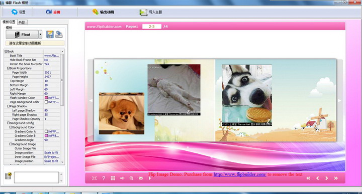
Task: Click the email share icon
Action: (141, 178)
